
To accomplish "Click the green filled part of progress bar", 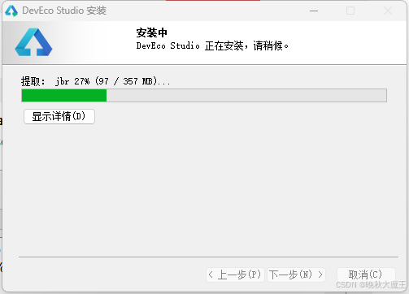I will click(64, 96).
